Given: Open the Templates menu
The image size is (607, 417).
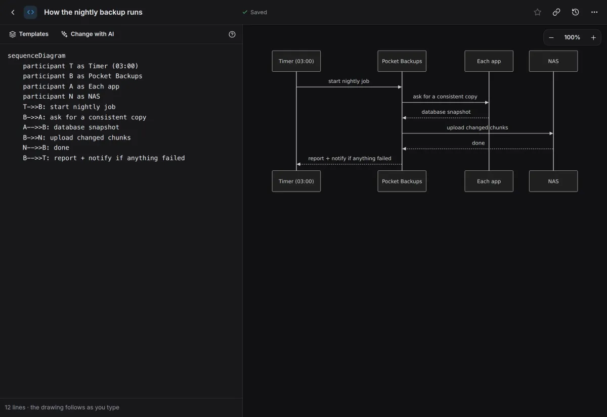Looking at the screenshot, I should [x=29, y=34].
